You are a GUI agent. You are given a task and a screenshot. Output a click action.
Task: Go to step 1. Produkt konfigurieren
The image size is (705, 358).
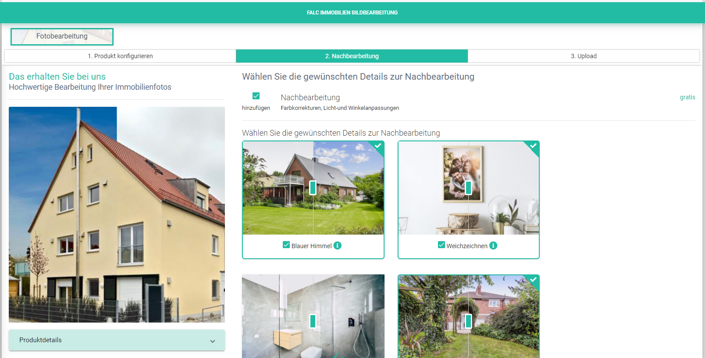pos(120,56)
